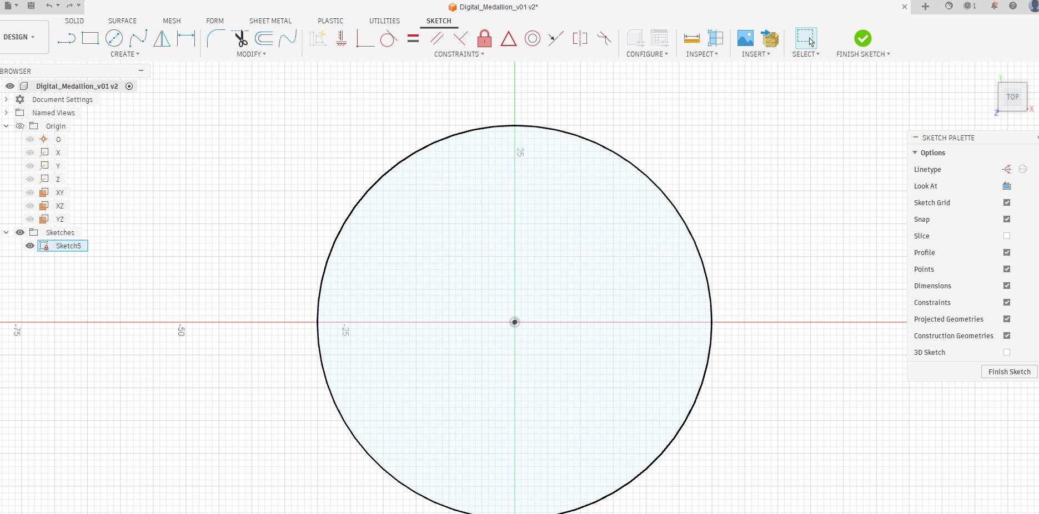Toggle the Dimensions checkbox
This screenshot has height=514, width=1039.
(1007, 286)
